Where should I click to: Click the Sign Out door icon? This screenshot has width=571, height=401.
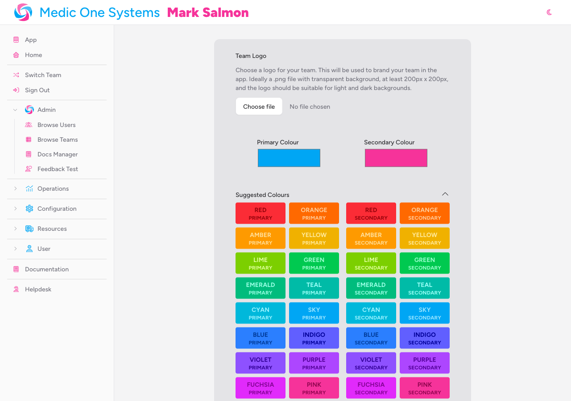(16, 90)
